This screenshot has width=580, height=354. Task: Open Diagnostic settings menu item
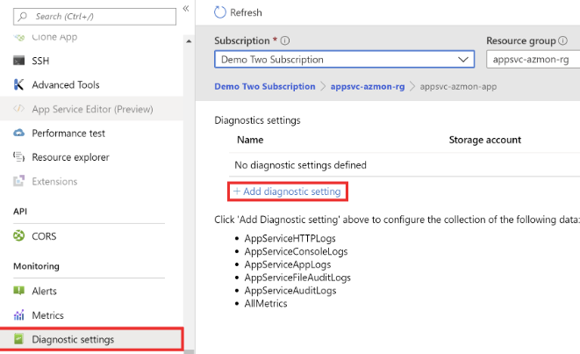[x=73, y=339]
